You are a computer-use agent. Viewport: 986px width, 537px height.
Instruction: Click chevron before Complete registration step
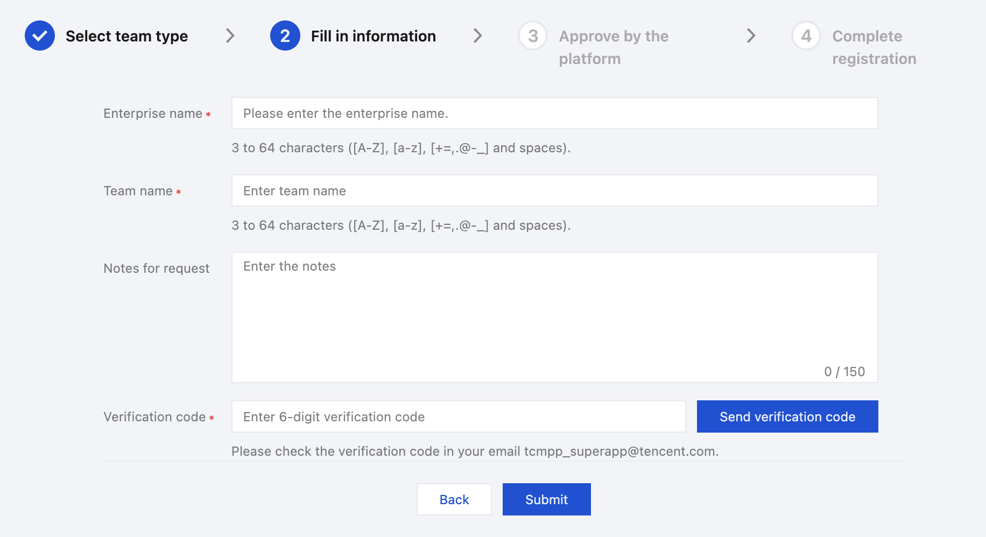pyautogui.click(x=751, y=36)
